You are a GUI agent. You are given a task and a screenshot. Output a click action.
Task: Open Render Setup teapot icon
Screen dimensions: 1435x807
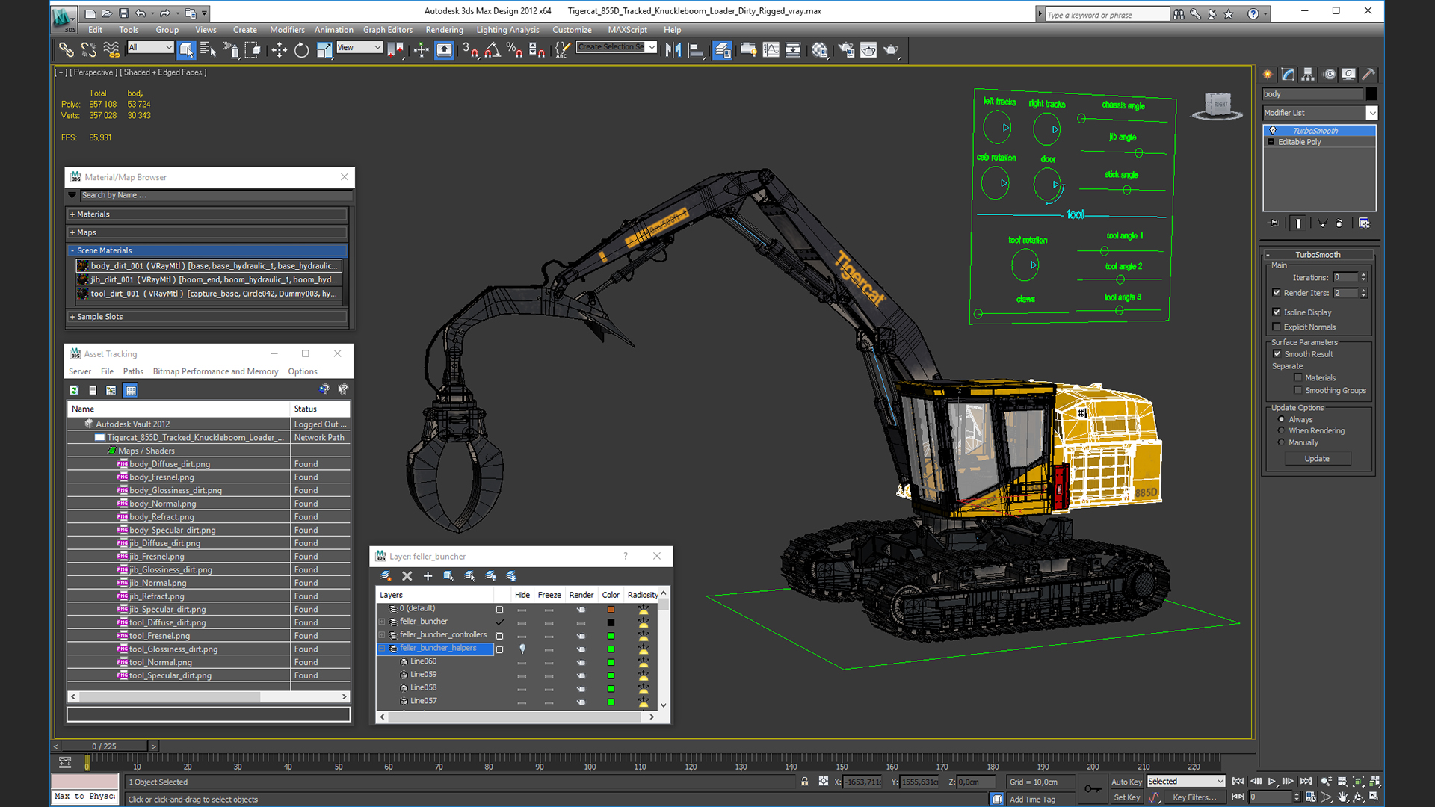click(846, 50)
